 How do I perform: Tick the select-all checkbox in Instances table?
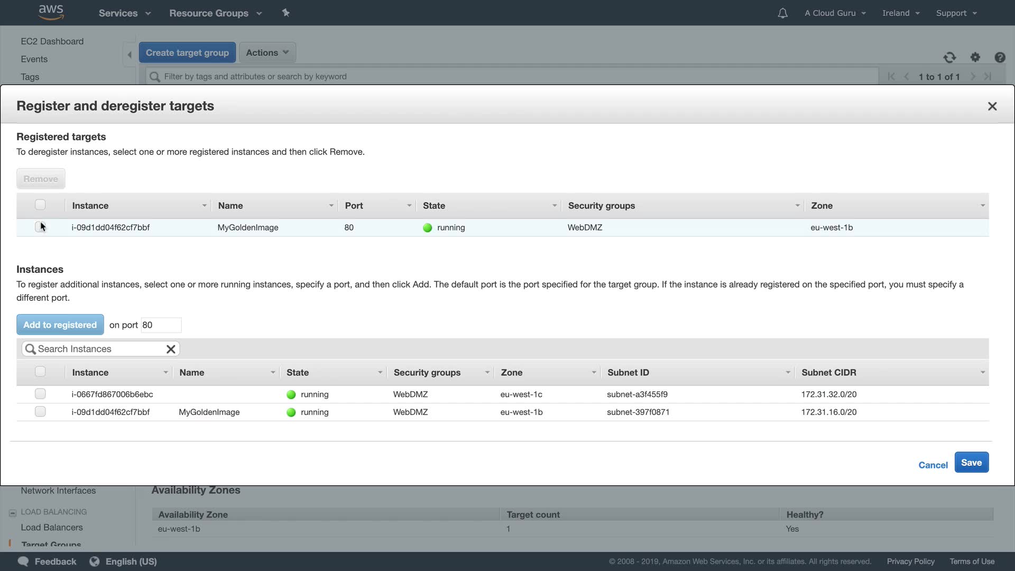40,372
